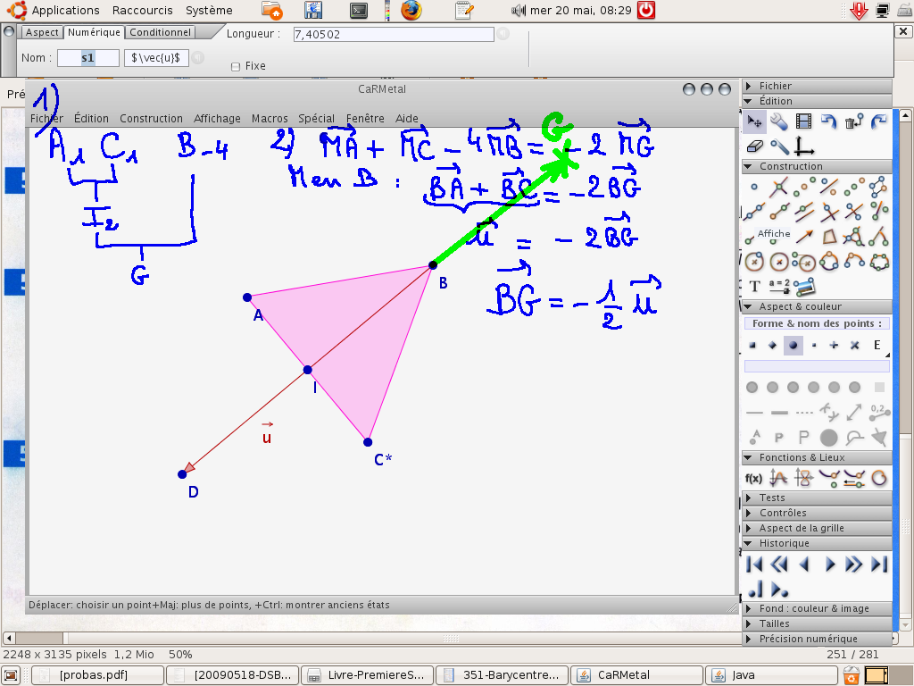Jump to first step in Historique
914x686 pixels.
pos(754,564)
